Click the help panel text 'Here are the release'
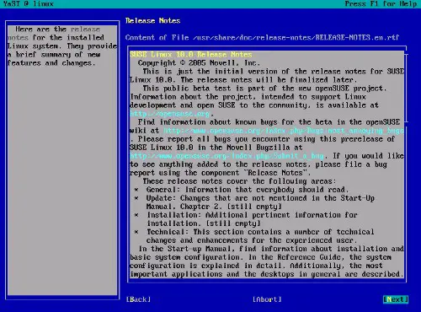This screenshot has width=421, height=312. tap(57, 30)
